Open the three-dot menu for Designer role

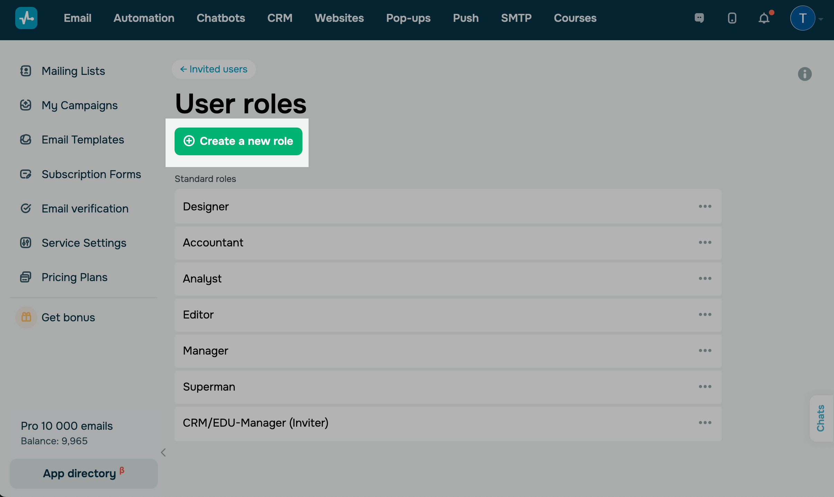[x=705, y=207]
